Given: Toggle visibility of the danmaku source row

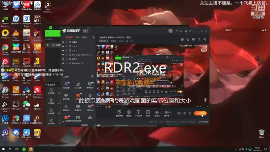Looking at the screenshot, I should [x=63, y=42].
